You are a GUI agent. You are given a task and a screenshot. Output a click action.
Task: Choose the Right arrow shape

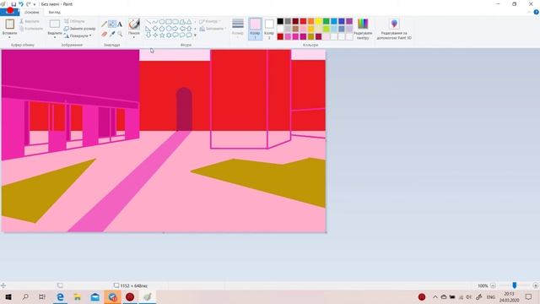point(175,28)
